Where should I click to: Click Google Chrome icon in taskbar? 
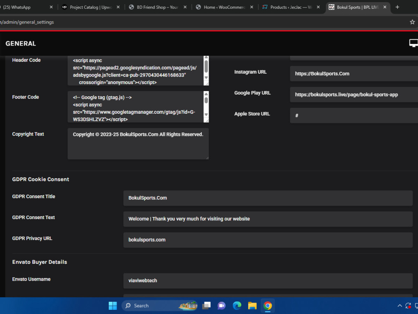[x=268, y=306]
